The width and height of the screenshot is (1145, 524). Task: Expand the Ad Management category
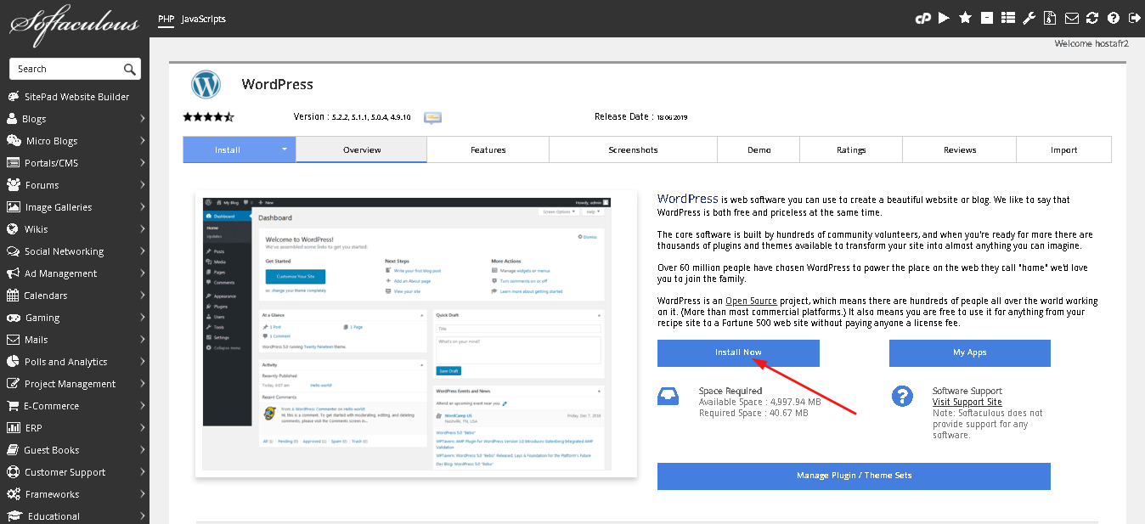click(142, 273)
